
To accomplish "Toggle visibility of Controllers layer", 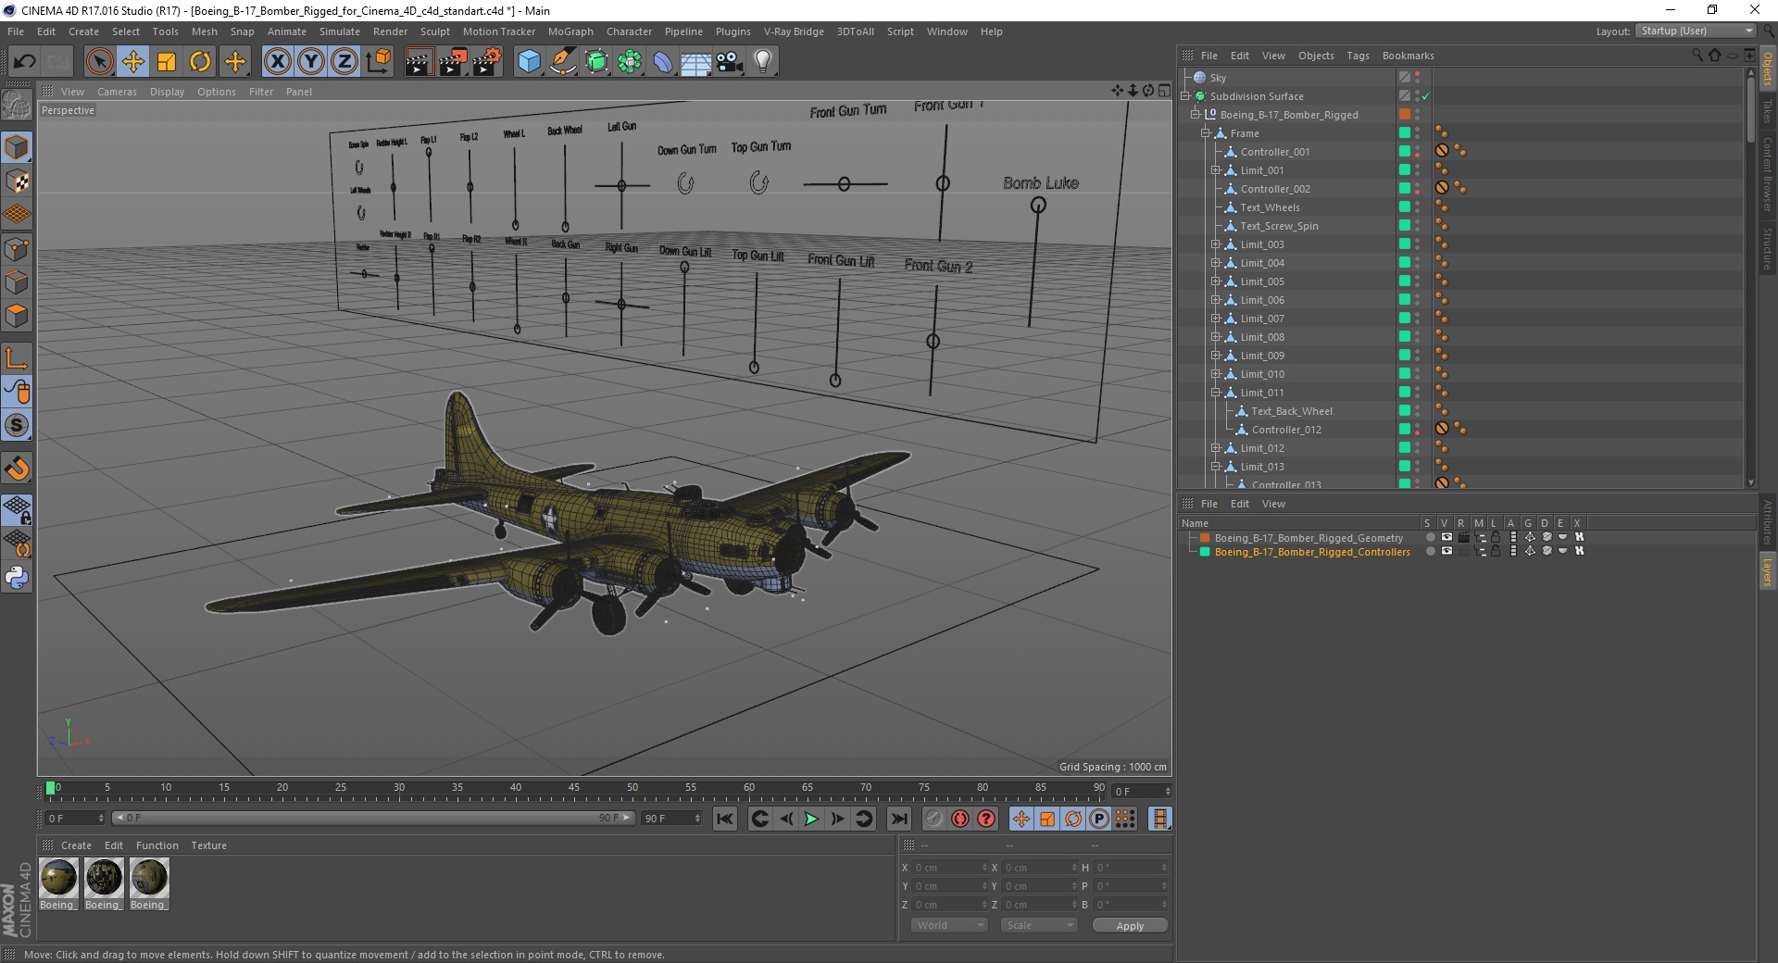I will (1446, 551).
